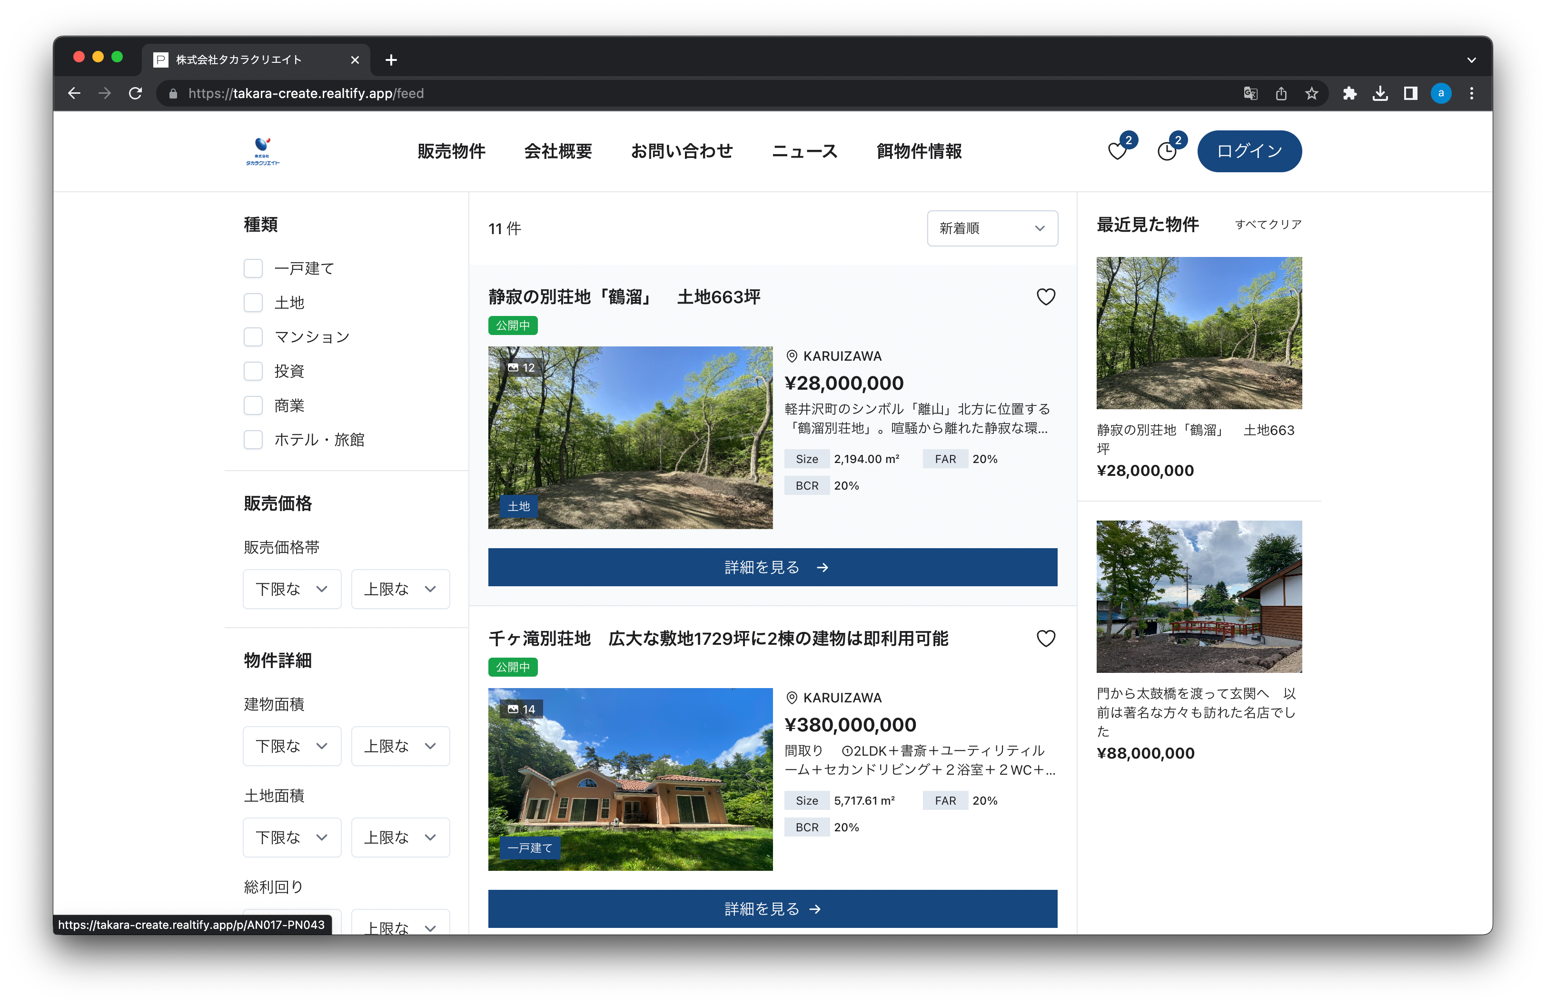
Task: Open the browser extensions puzzle icon
Action: [1349, 93]
